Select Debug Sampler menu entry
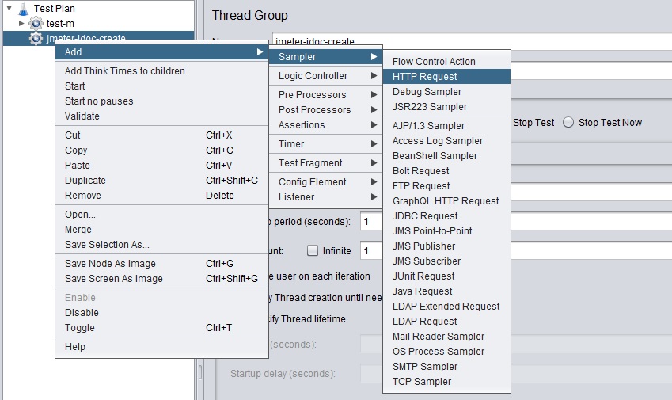Viewport: 672px width, 400px height. click(427, 92)
